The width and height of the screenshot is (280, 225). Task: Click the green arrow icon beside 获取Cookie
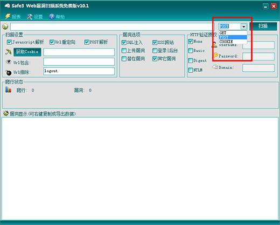pyautogui.click(x=8, y=52)
